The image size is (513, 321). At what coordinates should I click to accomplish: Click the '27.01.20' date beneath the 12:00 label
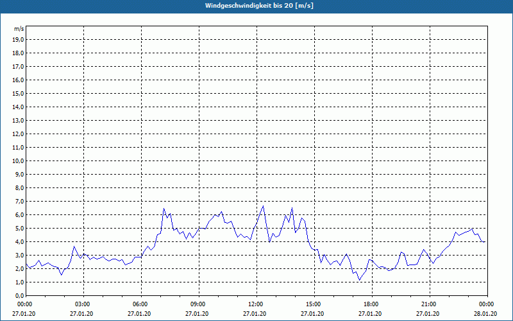click(x=255, y=313)
